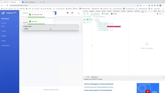The width and height of the screenshot is (165, 93).
Task: Switch to the Console DevTools tab
Action: 98,11
